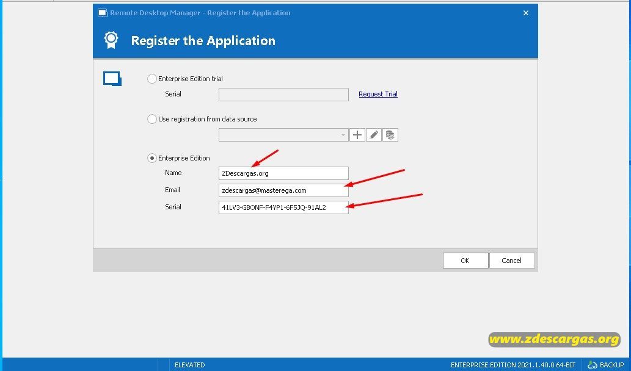Viewport: 631px width, 371px height.
Task: Dismiss the dialog with Cancel
Action: click(x=511, y=261)
